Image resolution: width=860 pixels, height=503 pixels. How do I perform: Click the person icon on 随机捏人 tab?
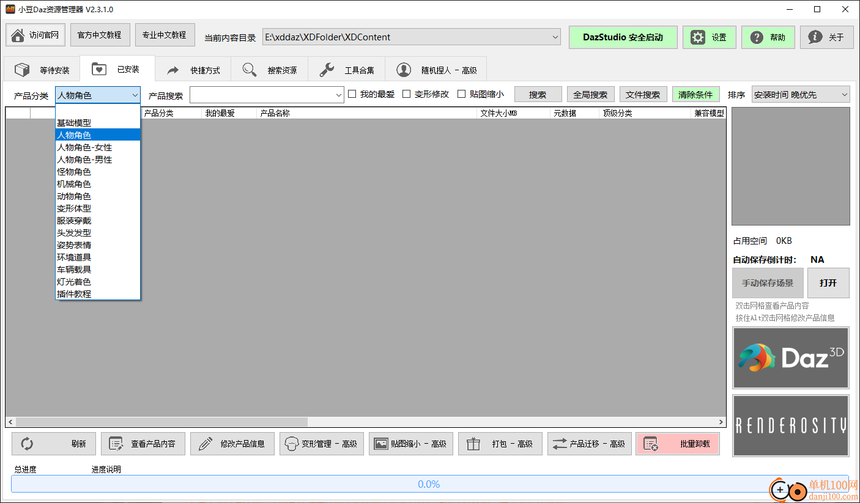tap(404, 70)
